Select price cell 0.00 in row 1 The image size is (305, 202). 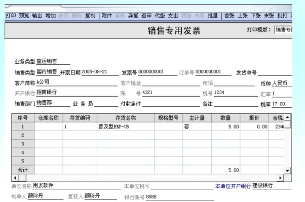pyautogui.click(x=254, y=127)
